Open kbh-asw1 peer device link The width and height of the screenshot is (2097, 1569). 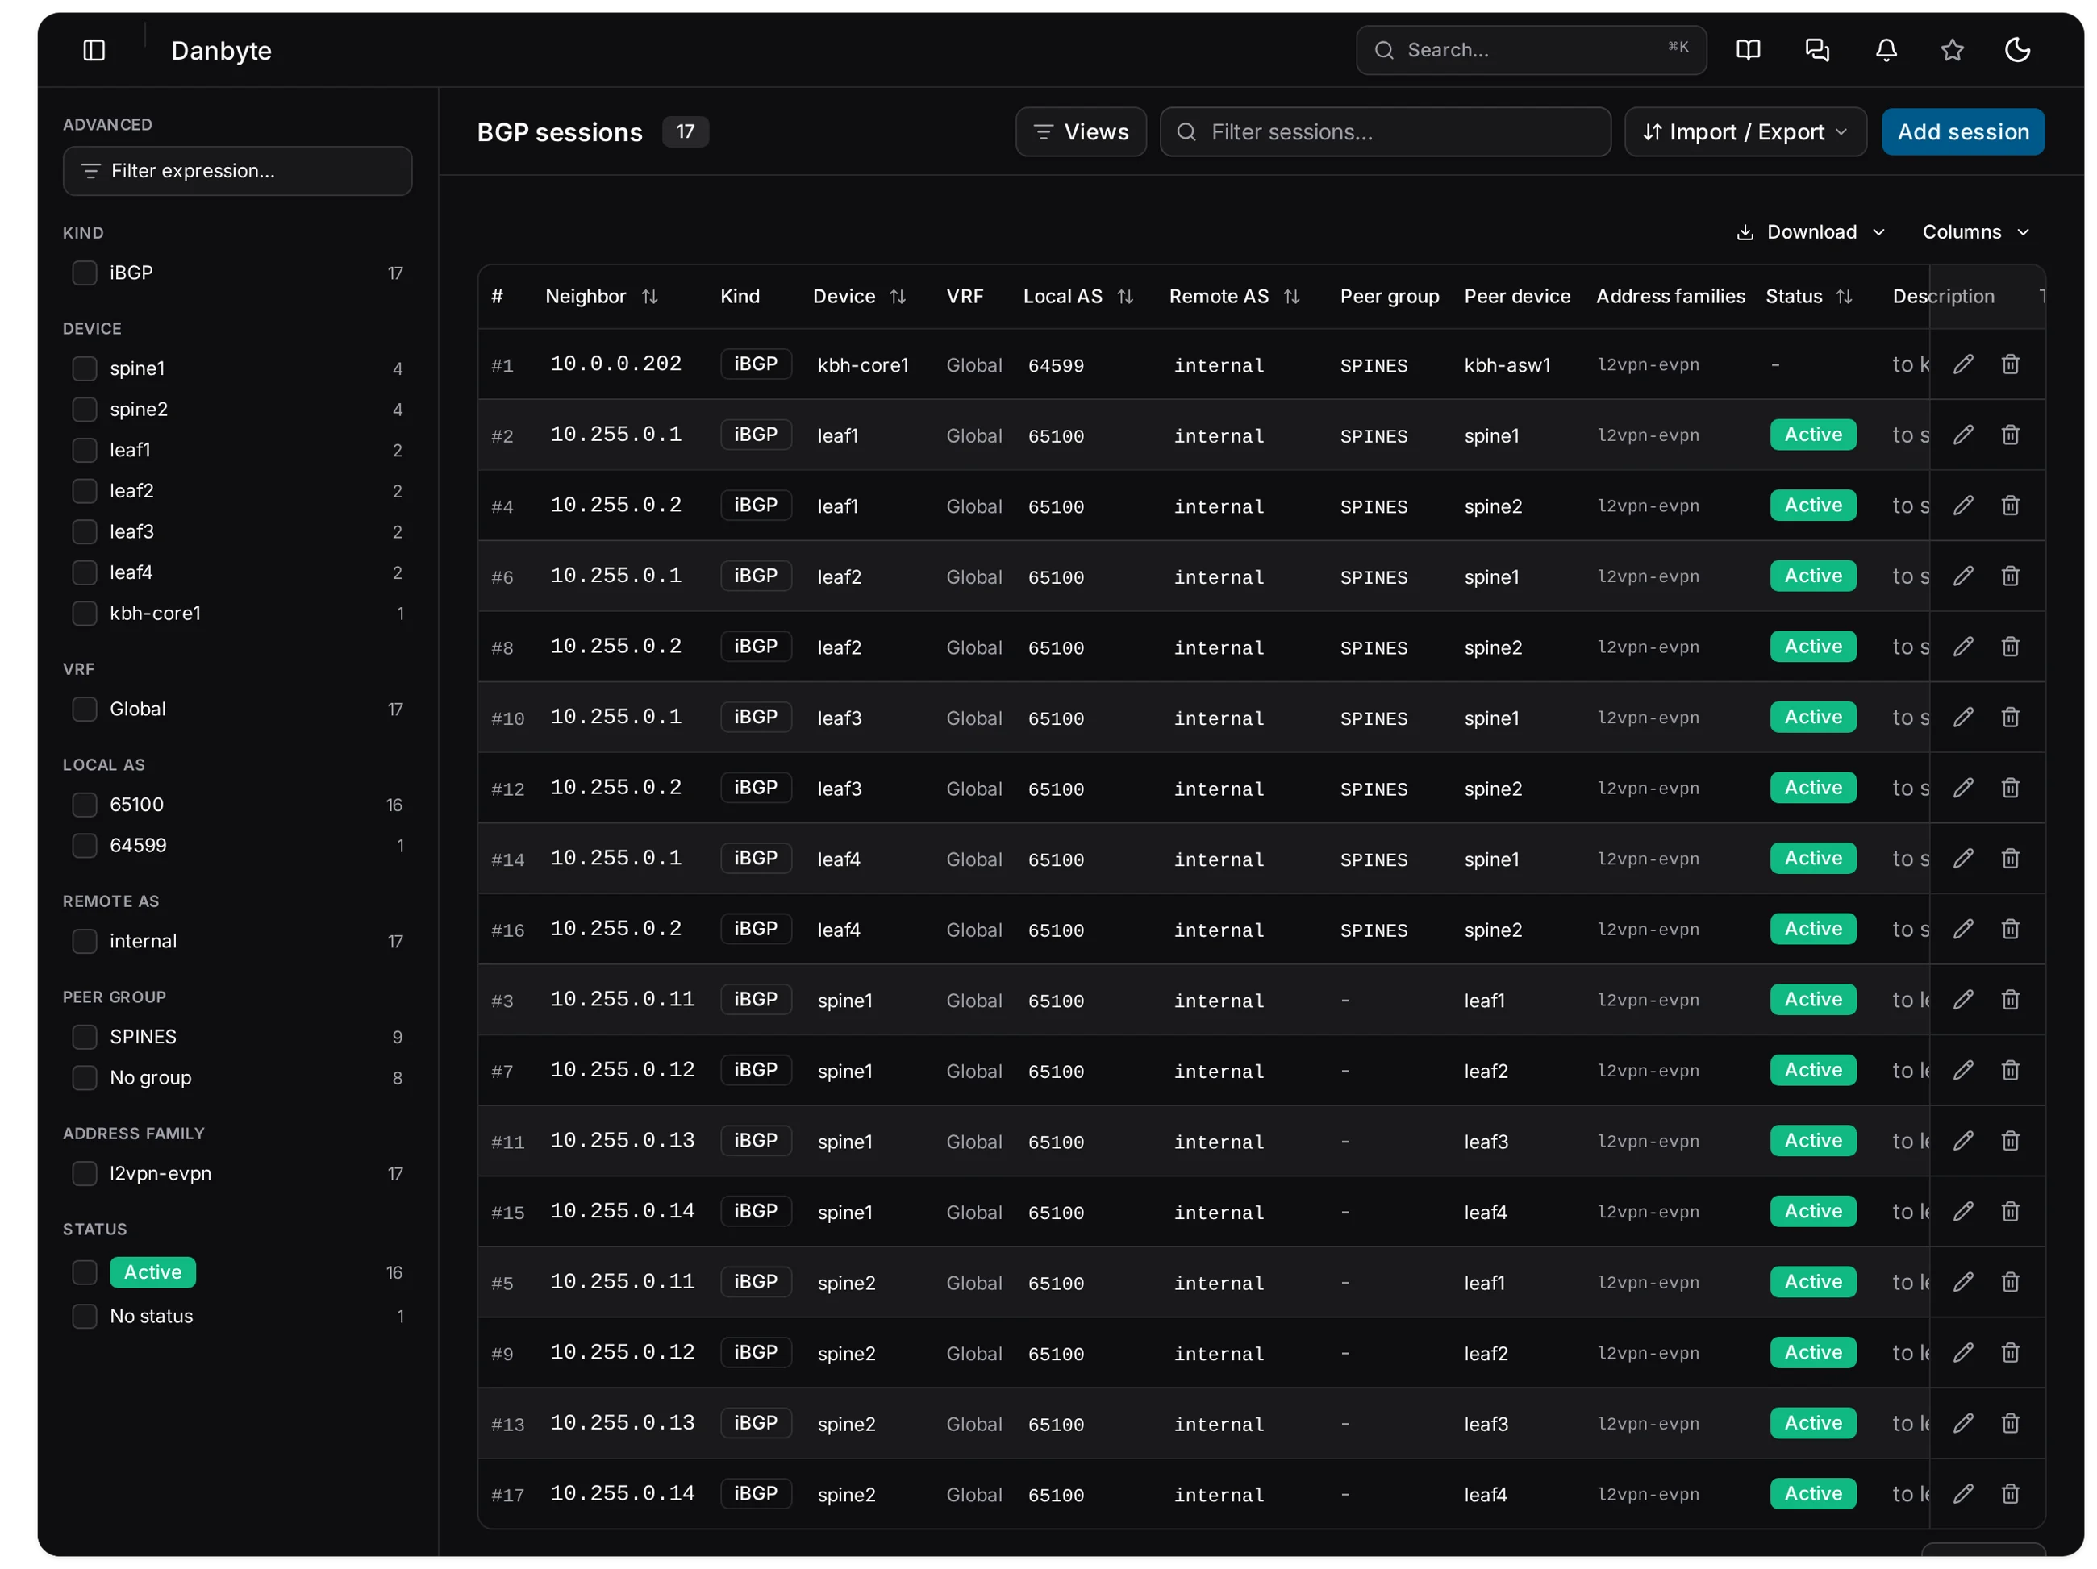1507,364
